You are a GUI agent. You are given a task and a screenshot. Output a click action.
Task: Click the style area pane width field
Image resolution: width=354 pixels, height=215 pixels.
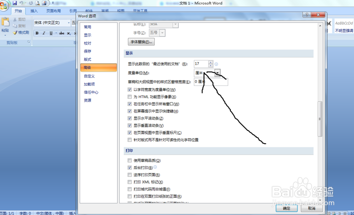pos(211,82)
